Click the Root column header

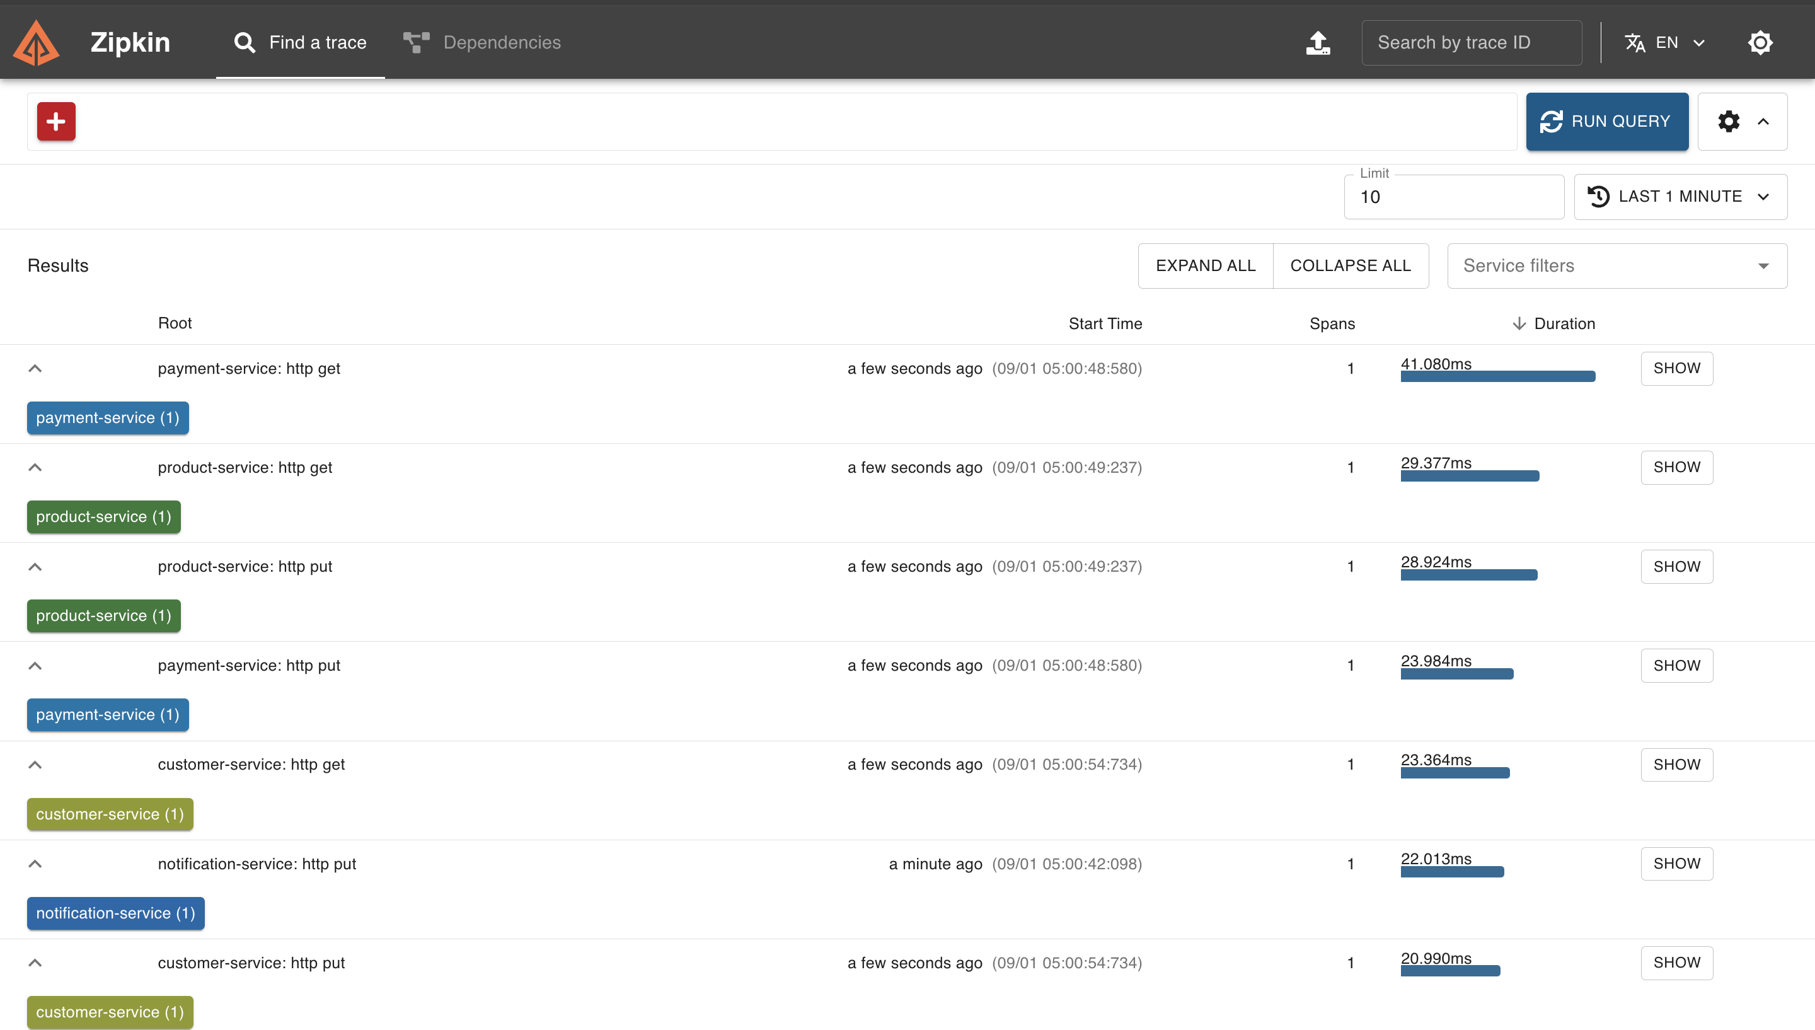click(175, 323)
